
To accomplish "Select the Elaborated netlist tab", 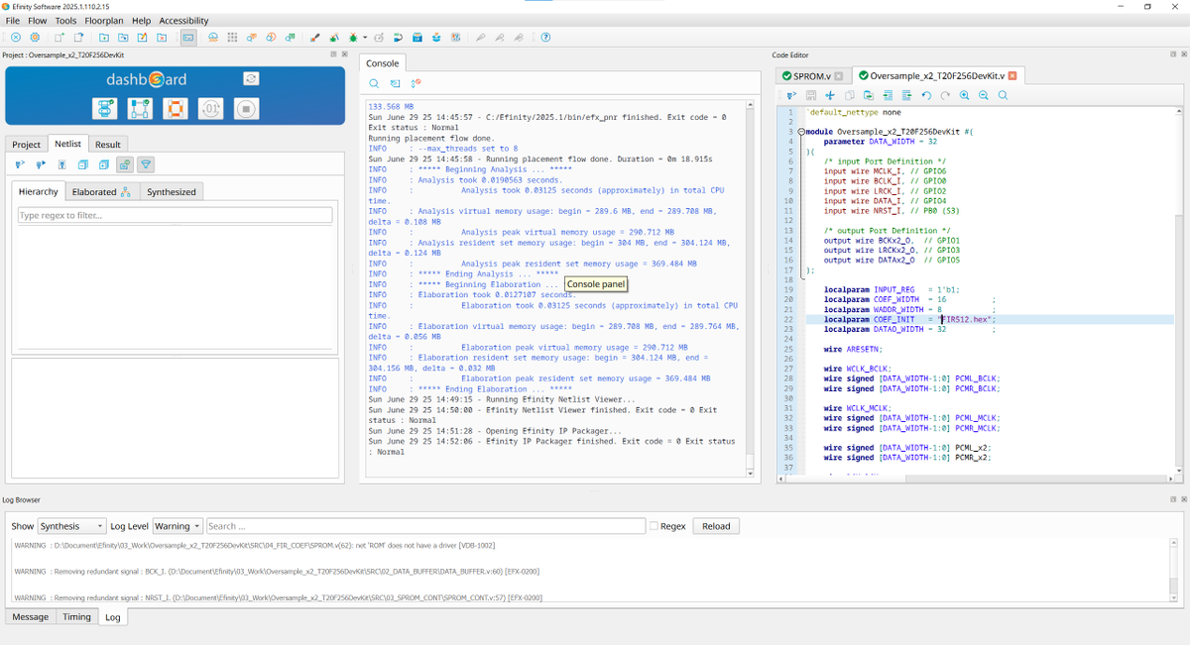I will pos(102,191).
